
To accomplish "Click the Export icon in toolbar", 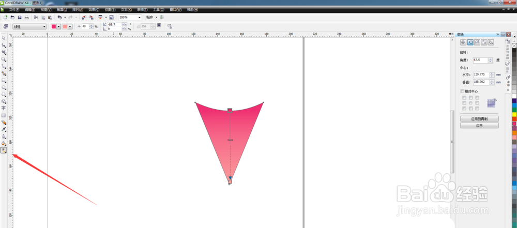I will coord(91,17).
